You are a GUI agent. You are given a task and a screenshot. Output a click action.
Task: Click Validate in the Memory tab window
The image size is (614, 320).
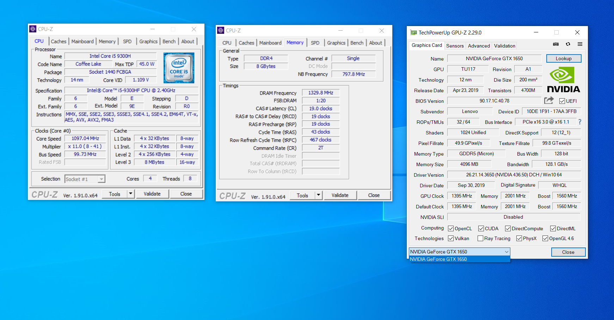[x=340, y=195]
